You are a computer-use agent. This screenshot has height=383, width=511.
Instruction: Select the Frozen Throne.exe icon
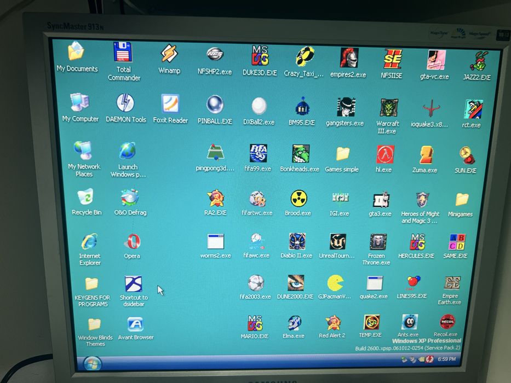coord(378,242)
